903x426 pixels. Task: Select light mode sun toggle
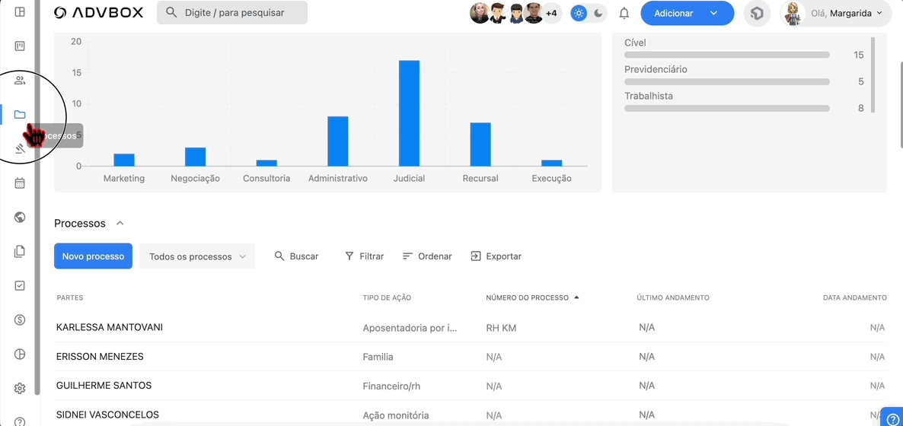(579, 13)
